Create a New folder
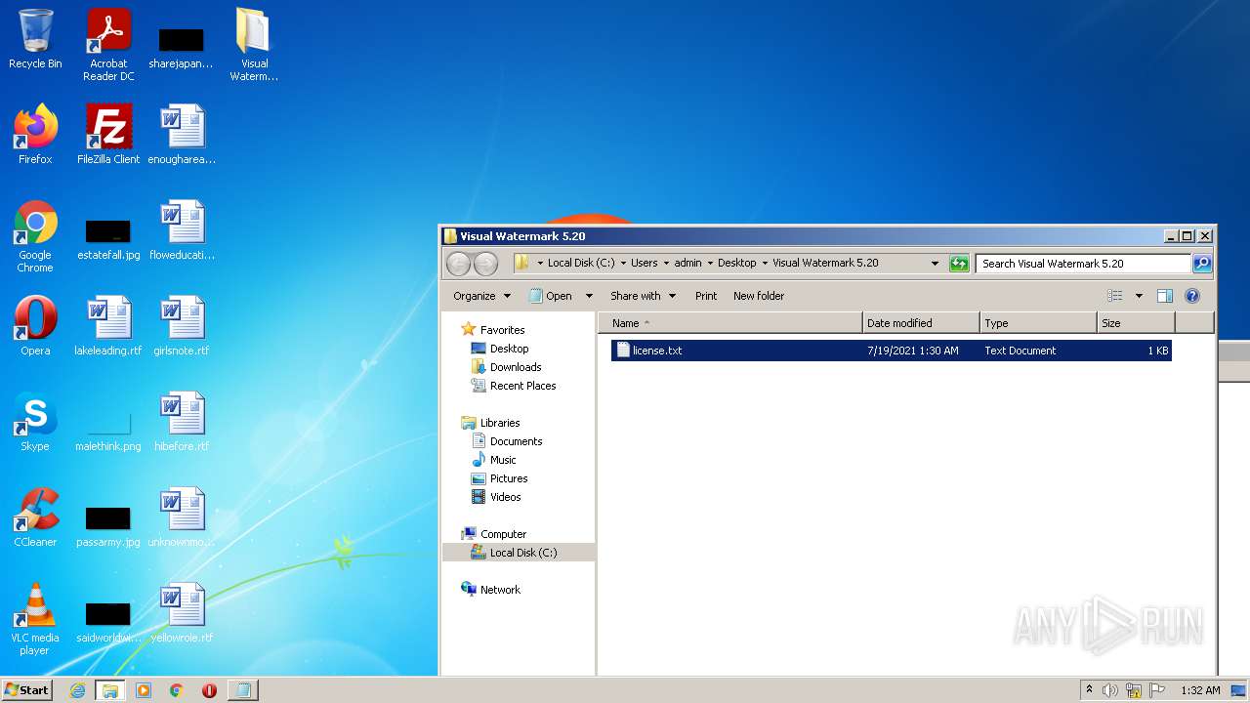The image size is (1250, 703). point(759,296)
